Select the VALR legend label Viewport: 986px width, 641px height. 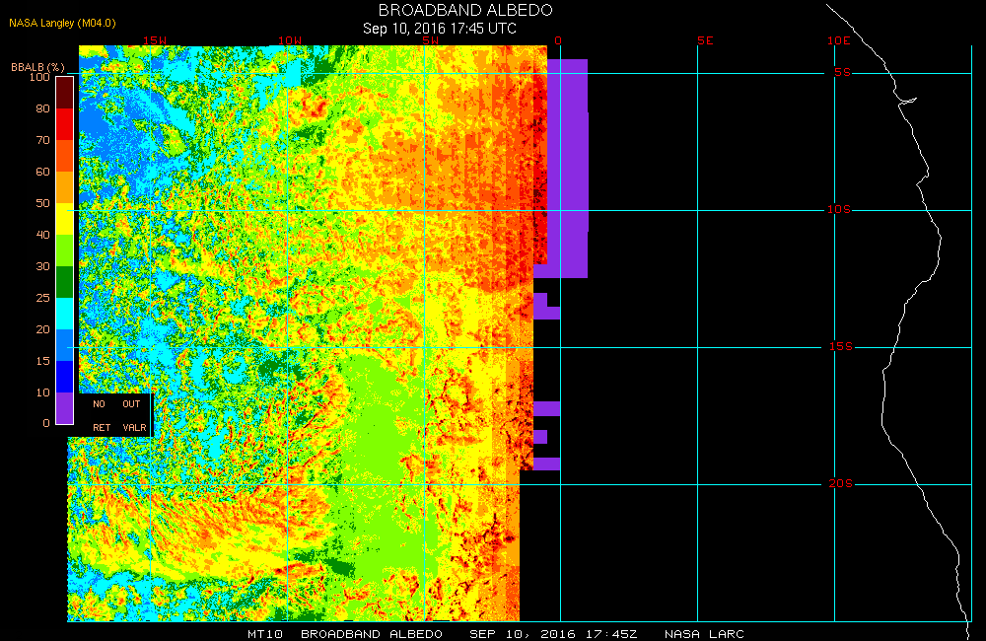(134, 427)
